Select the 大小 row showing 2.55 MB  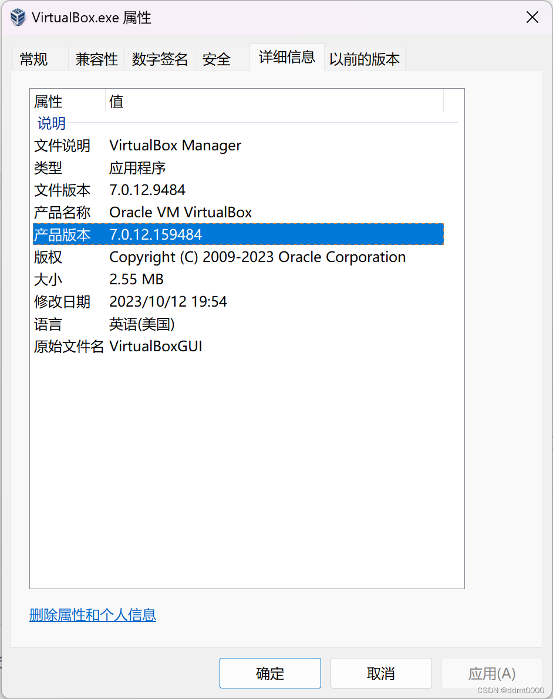pyautogui.click(x=176, y=279)
